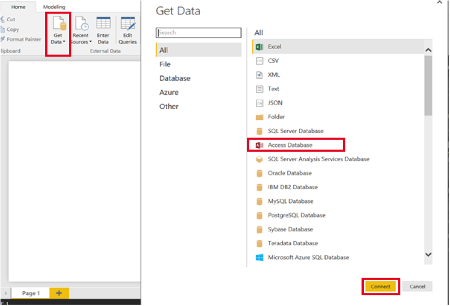Expand the Get Data dropdown arrow
Screen dimensions: 450x306
click(64, 42)
